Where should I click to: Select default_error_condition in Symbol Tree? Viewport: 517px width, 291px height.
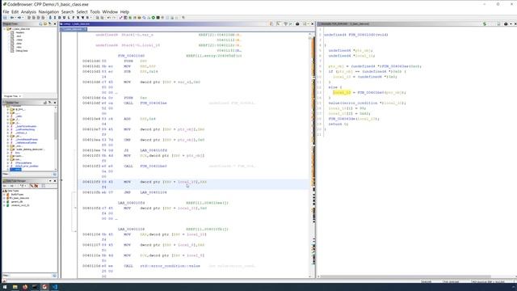27,166
